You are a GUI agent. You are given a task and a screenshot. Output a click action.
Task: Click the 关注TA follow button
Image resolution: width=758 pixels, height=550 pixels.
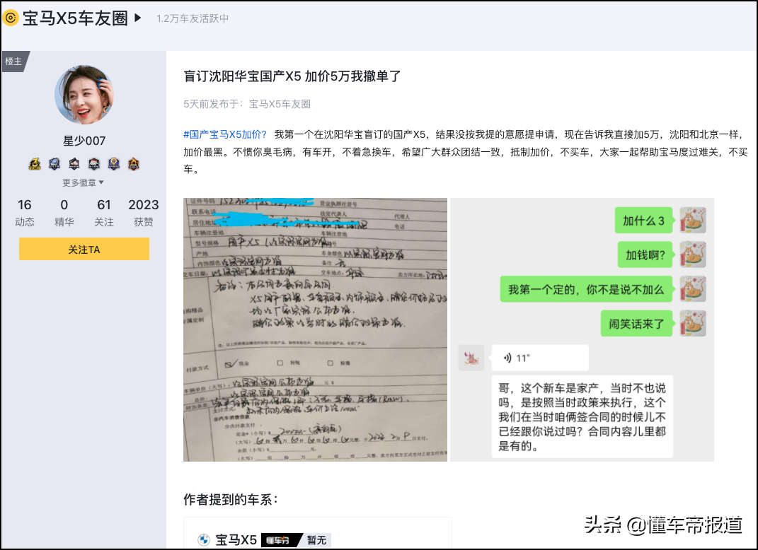[x=84, y=249]
